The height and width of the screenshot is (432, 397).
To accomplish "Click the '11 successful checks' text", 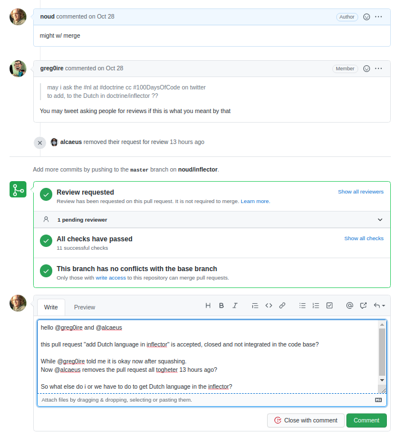I will click(x=82, y=248).
